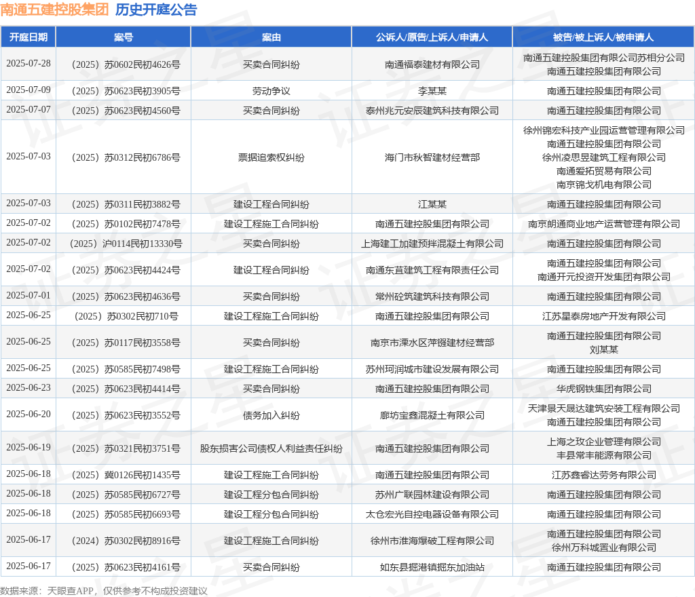Image resolution: width=695 pixels, height=597 pixels.
Task: Click defendant 天津景天晟达建筑安装工程有限公司
Action: click(x=603, y=408)
